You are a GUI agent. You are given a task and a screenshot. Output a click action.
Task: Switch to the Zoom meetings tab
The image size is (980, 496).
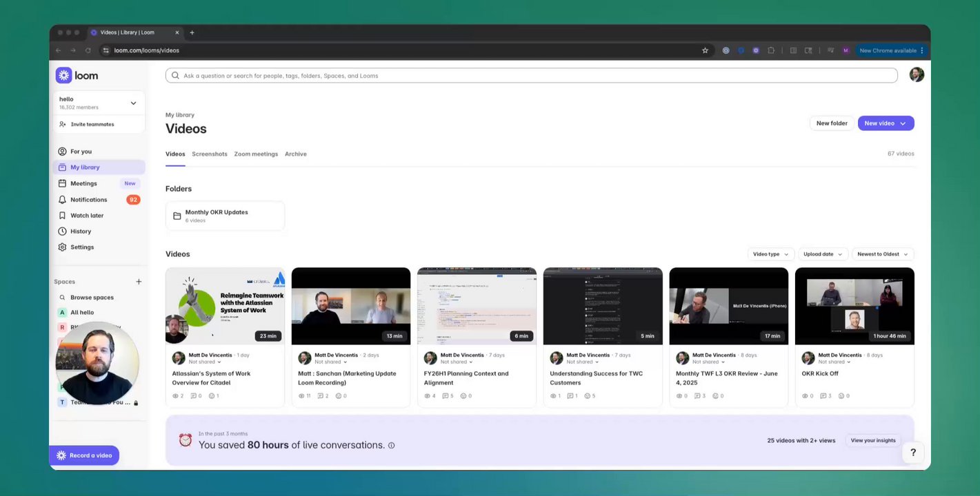(x=256, y=154)
